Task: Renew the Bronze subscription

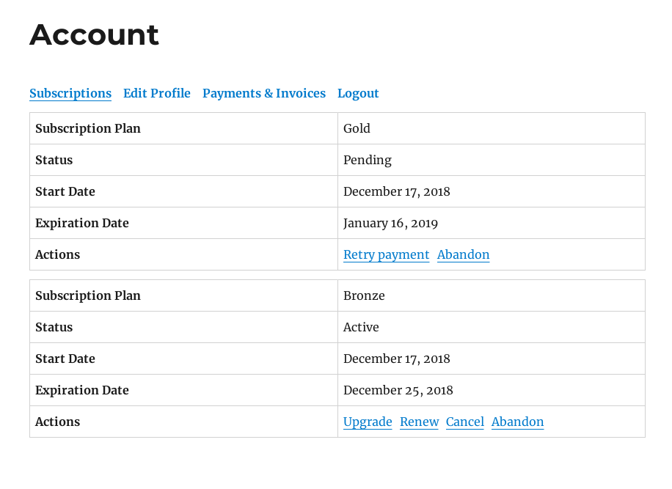Action: pos(419,422)
